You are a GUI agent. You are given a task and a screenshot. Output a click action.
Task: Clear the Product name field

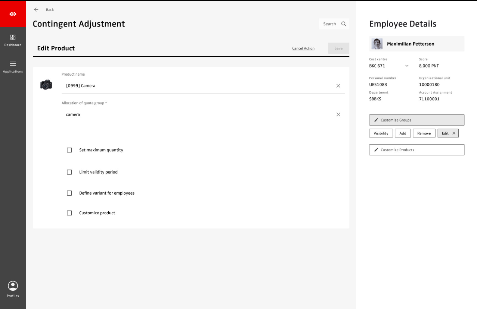(x=338, y=86)
